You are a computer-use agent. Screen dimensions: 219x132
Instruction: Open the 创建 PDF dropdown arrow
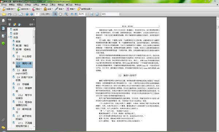(15, 9)
